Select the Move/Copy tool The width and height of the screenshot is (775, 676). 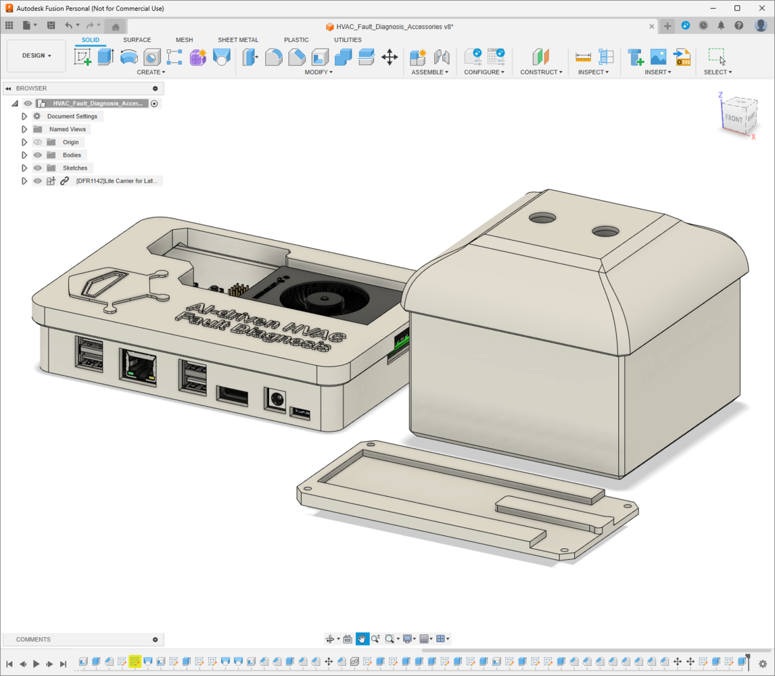pyautogui.click(x=390, y=57)
